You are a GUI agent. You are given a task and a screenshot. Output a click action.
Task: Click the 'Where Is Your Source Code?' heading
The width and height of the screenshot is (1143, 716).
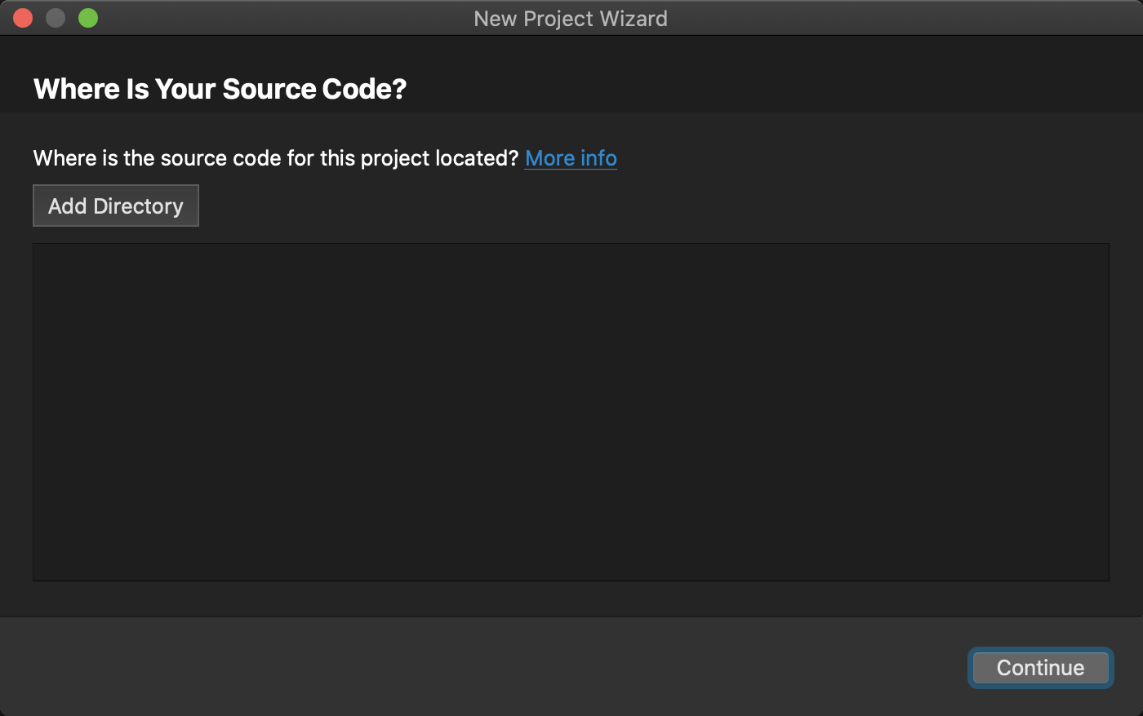pyautogui.click(x=220, y=89)
